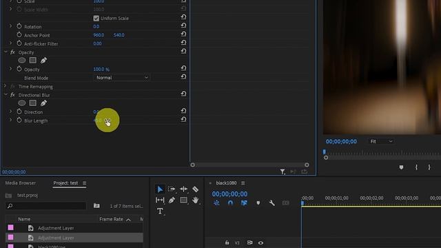Screen dimensions: 441x248
Task: Select the Razor tool
Action: click(x=195, y=189)
